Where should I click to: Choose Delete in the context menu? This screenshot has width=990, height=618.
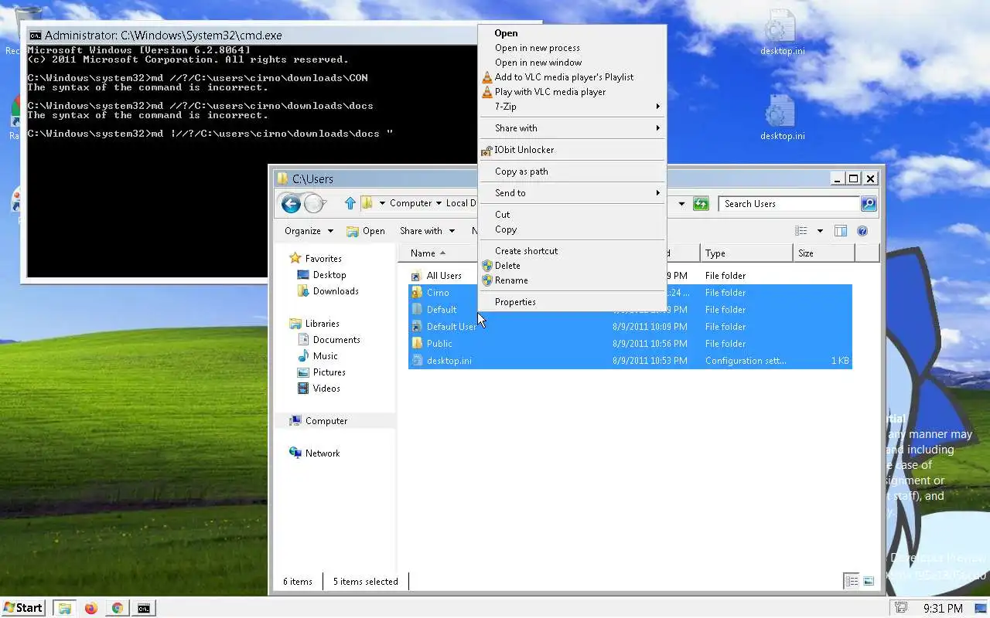tap(572, 266)
